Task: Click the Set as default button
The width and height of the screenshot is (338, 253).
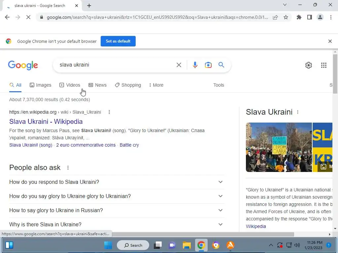Action: pyautogui.click(x=118, y=41)
